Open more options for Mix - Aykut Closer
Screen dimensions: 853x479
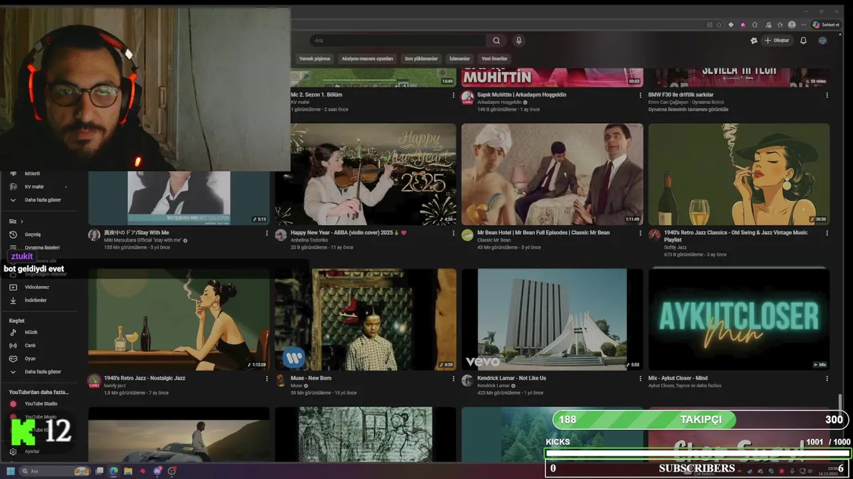click(827, 379)
